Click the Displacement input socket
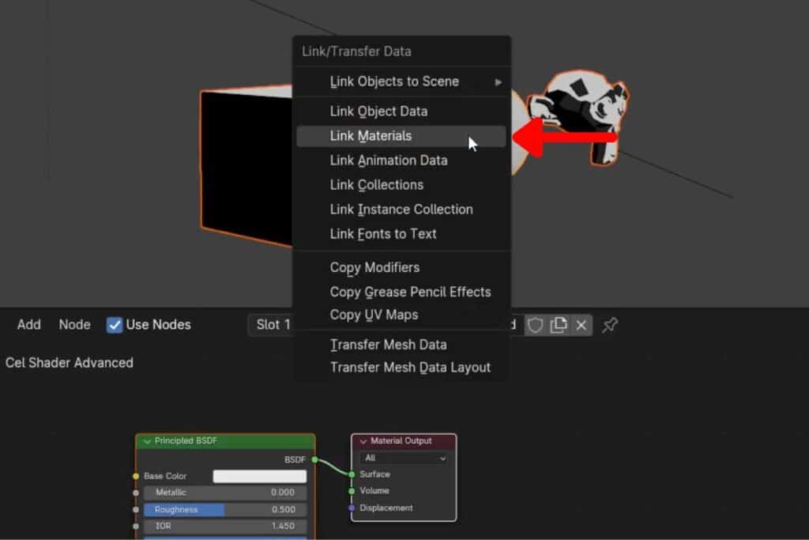Screen dimensions: 809x540 (x=352, y=508)
